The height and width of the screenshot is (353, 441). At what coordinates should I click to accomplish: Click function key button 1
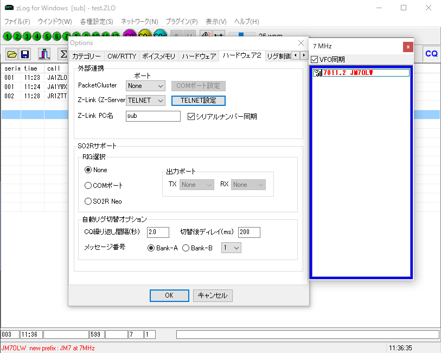point(7,36)
